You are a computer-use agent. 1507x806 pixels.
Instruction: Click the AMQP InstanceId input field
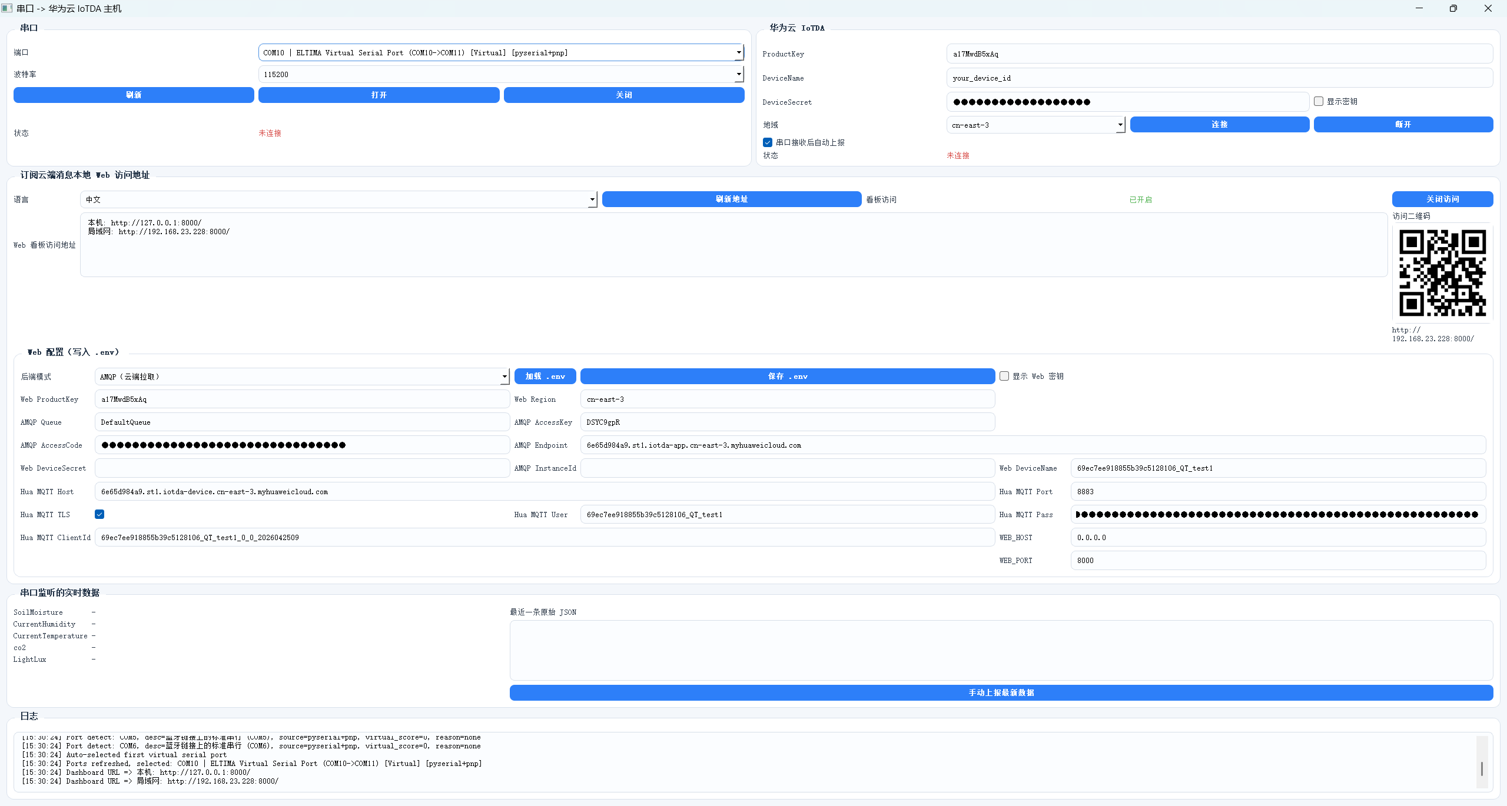coord(788,468)
